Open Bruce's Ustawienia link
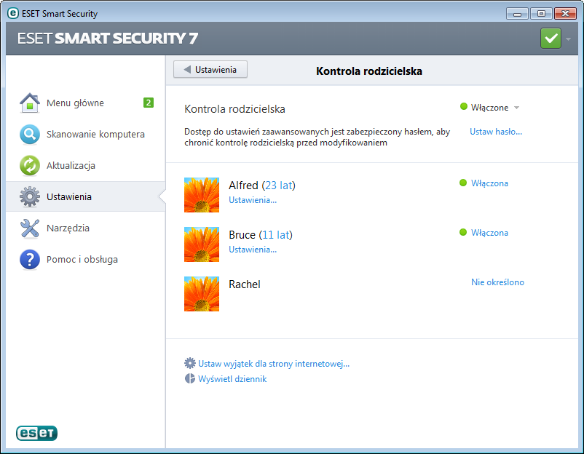This screenshot has width=584, height=454. (253, 250)
